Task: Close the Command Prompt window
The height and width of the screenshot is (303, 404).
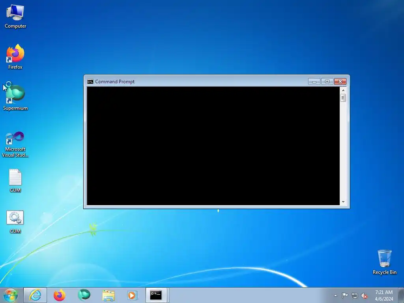Action: [x=340, y=82]
